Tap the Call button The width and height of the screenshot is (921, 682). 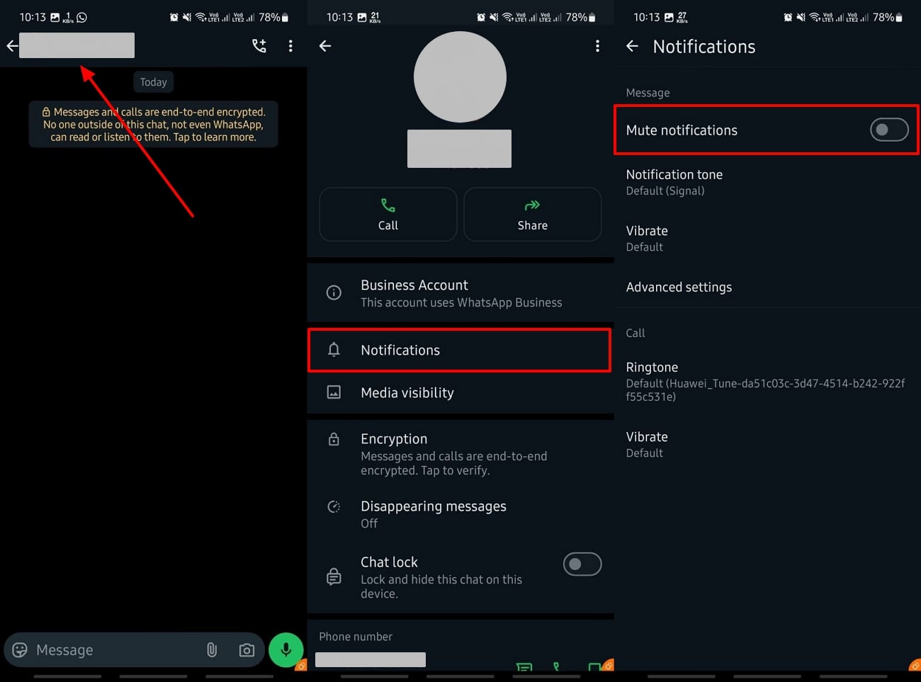click(388, 215)
